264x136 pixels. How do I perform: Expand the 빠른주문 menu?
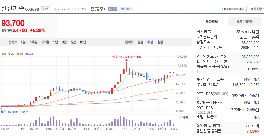click(x=257, y=9)
